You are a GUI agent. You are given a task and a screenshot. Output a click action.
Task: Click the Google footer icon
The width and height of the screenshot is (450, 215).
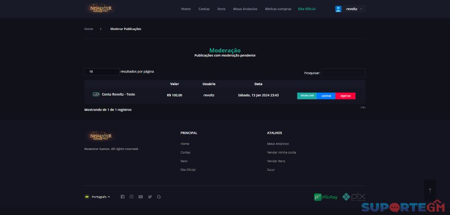click(x=159, y=197)
